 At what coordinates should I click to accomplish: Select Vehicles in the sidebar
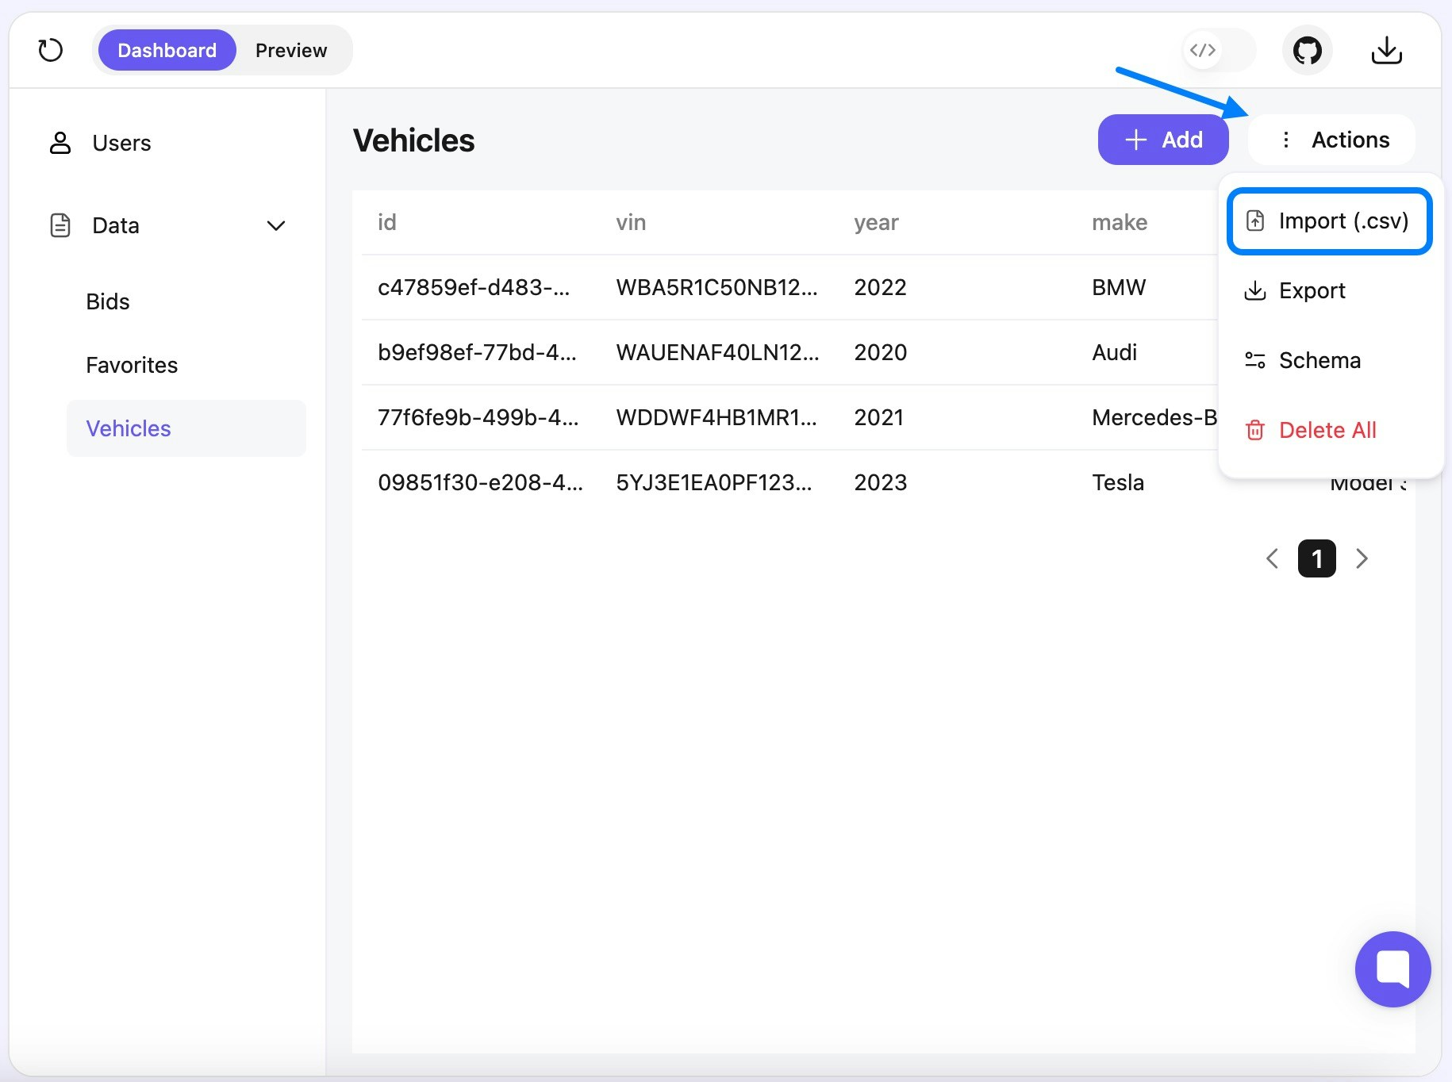pyautogui.click(x=128, y=428)
